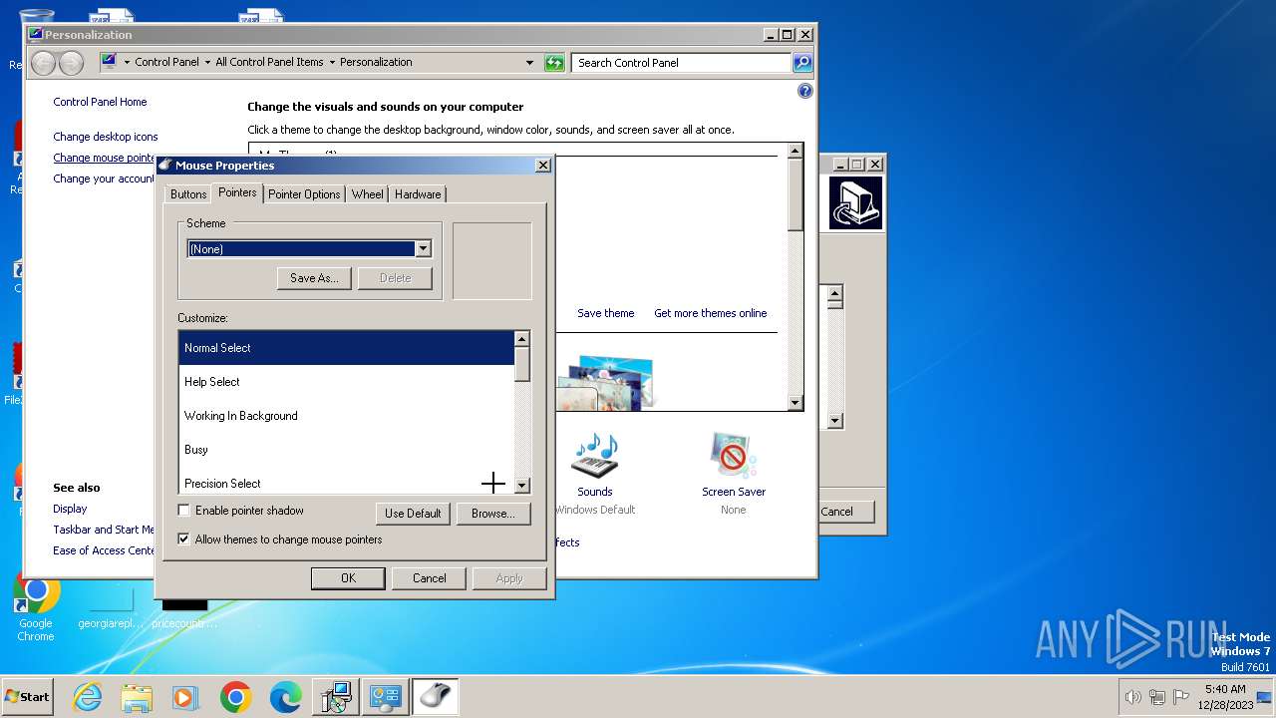Open the Control Panel Home link
Viewport: 1276px width, 718px height.
coord(100,102)
